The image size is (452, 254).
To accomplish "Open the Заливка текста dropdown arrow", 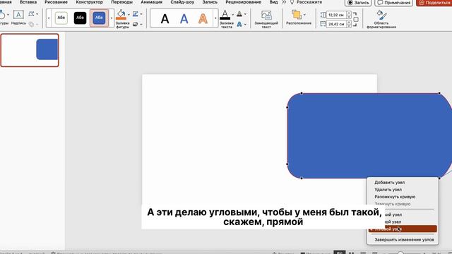I will (232, 14).
